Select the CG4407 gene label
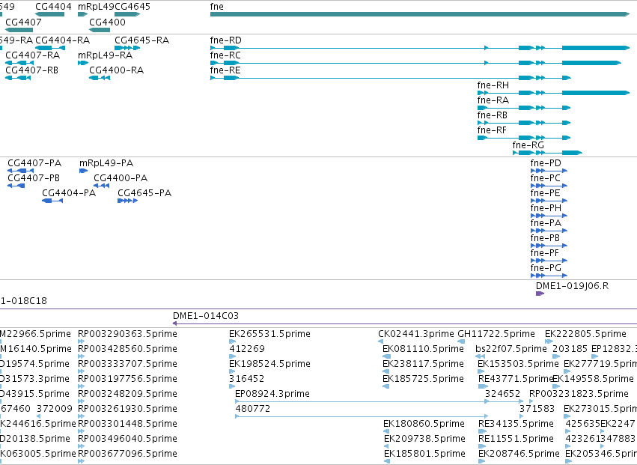The image size is (637, 465). 23,22
